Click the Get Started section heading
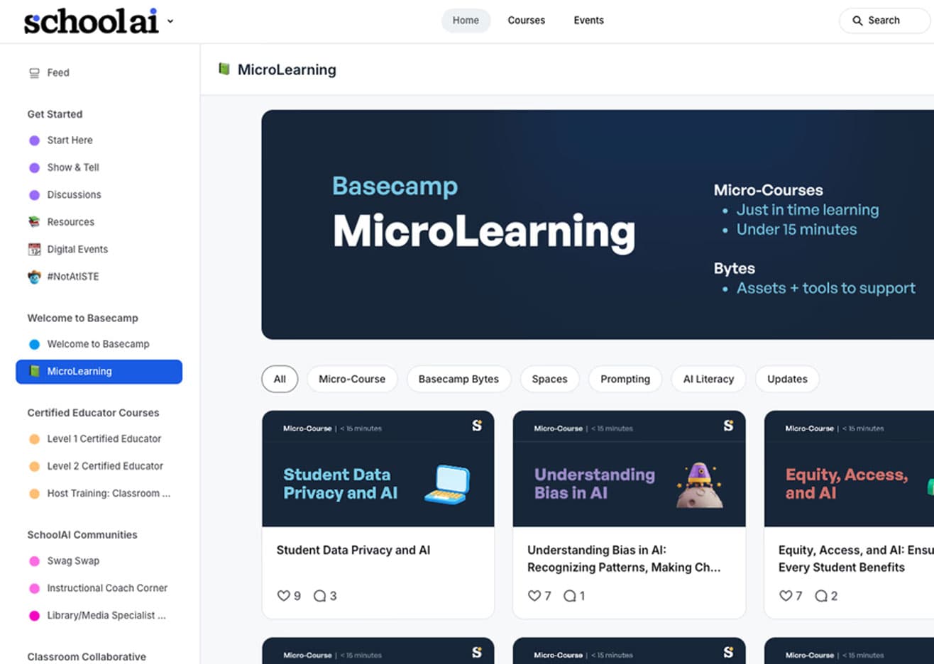 (55, 114)
